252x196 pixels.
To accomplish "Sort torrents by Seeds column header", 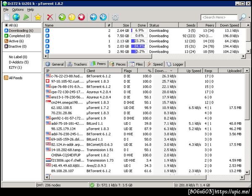I will [x=188, y=25].
